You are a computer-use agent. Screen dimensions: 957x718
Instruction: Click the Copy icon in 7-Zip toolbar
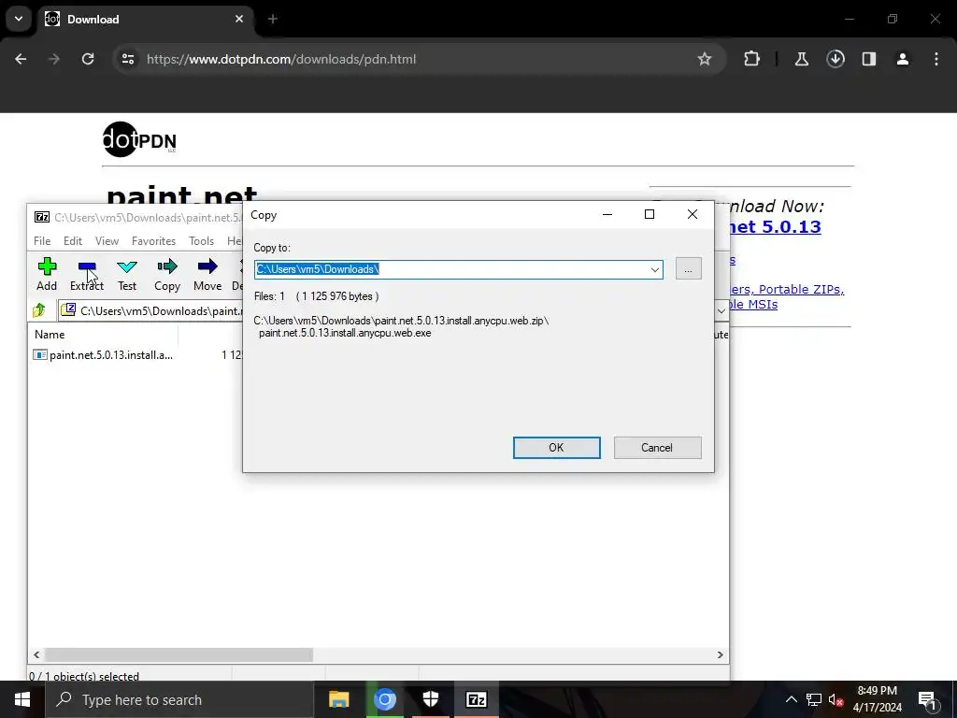pos(167,274)
